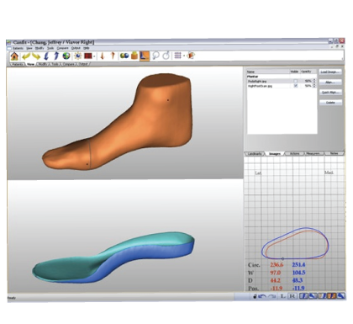Open the Compare menu in the menu bar
The width and height of the screenshot is (353, 324).
coord(62,48)
